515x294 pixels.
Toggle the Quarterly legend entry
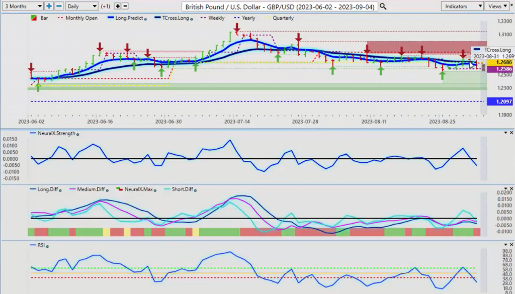[x=279, y=18]
